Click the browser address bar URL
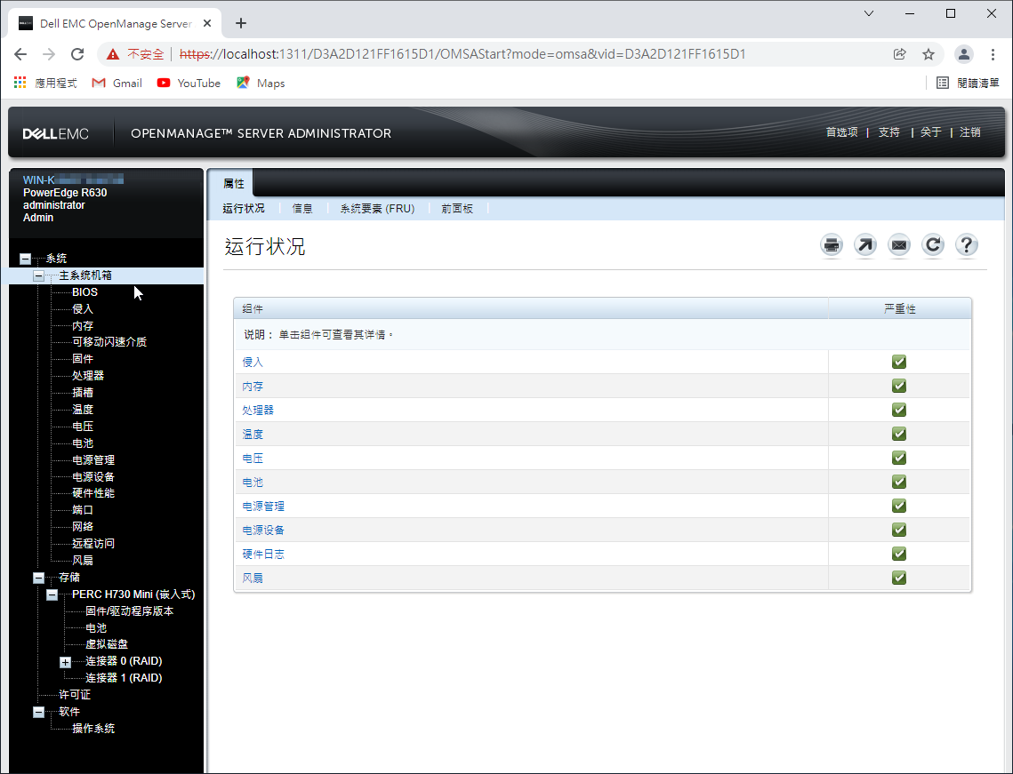 coord(462,54)
